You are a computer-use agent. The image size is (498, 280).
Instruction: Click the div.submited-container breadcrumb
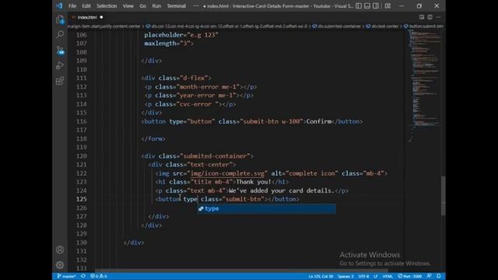pos(337,26)
